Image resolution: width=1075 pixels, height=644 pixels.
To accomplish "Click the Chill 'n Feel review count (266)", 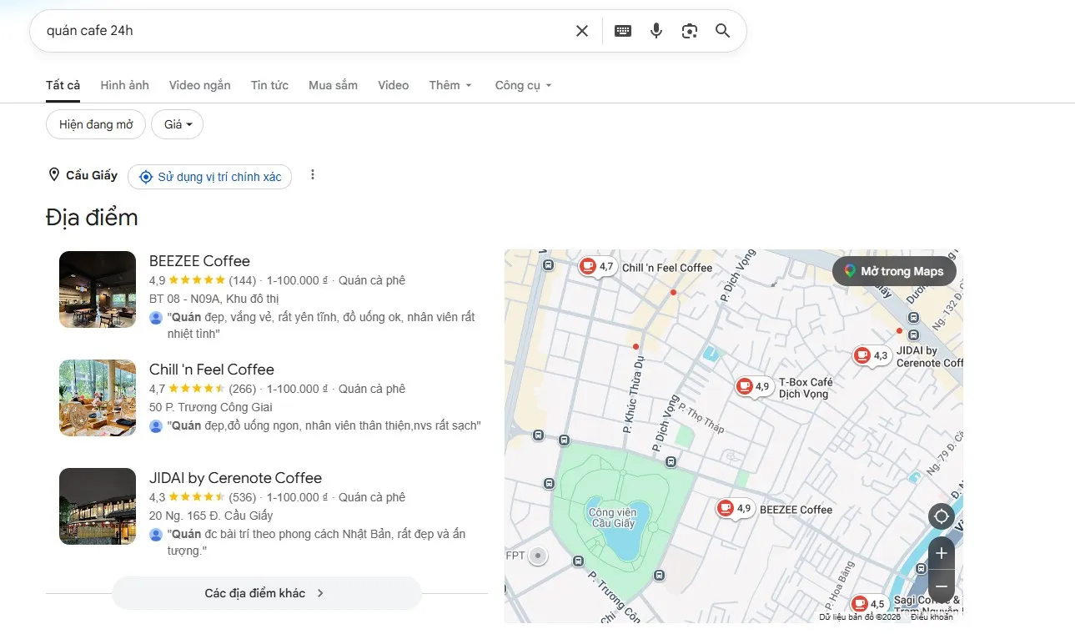I will [243, 389].
